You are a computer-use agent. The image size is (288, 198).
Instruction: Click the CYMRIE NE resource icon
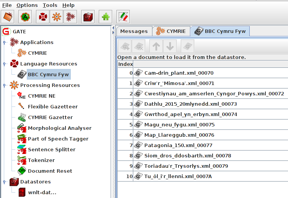[x=22, y=96]
